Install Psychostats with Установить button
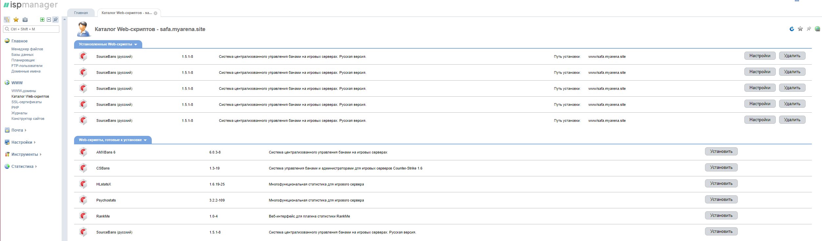Image resolution: width=822 pixels, height=241 pixels. [721, 200]
